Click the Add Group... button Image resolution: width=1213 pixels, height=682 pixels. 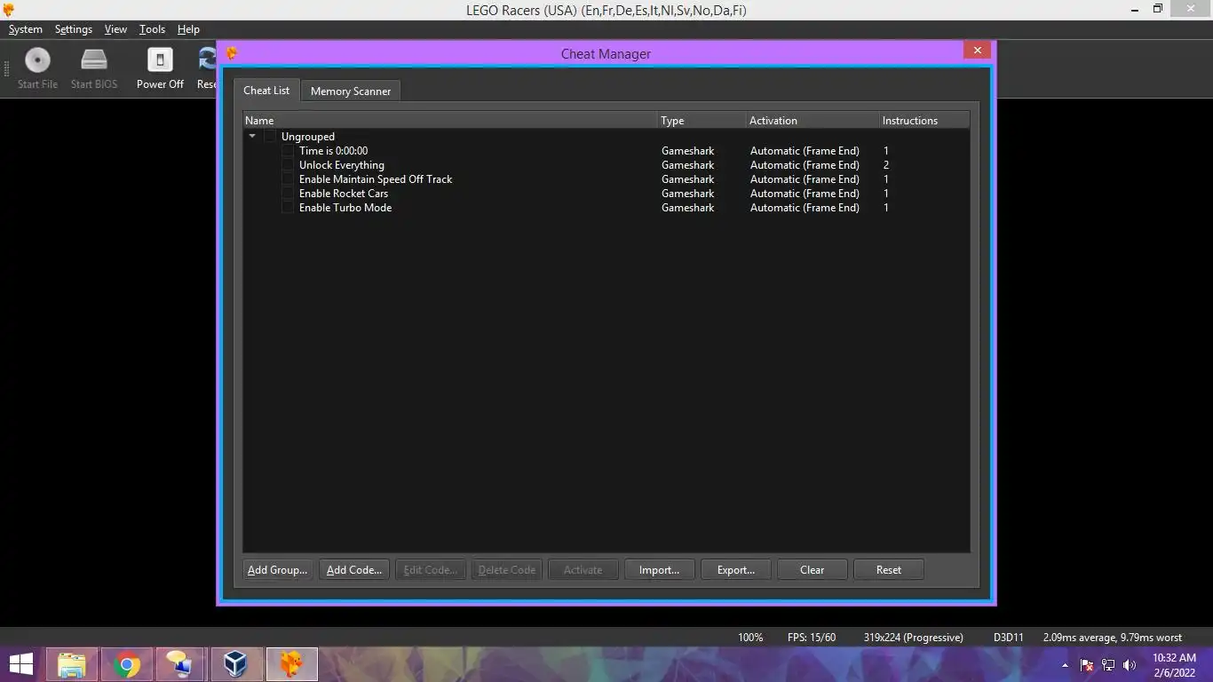coord(277,570)
